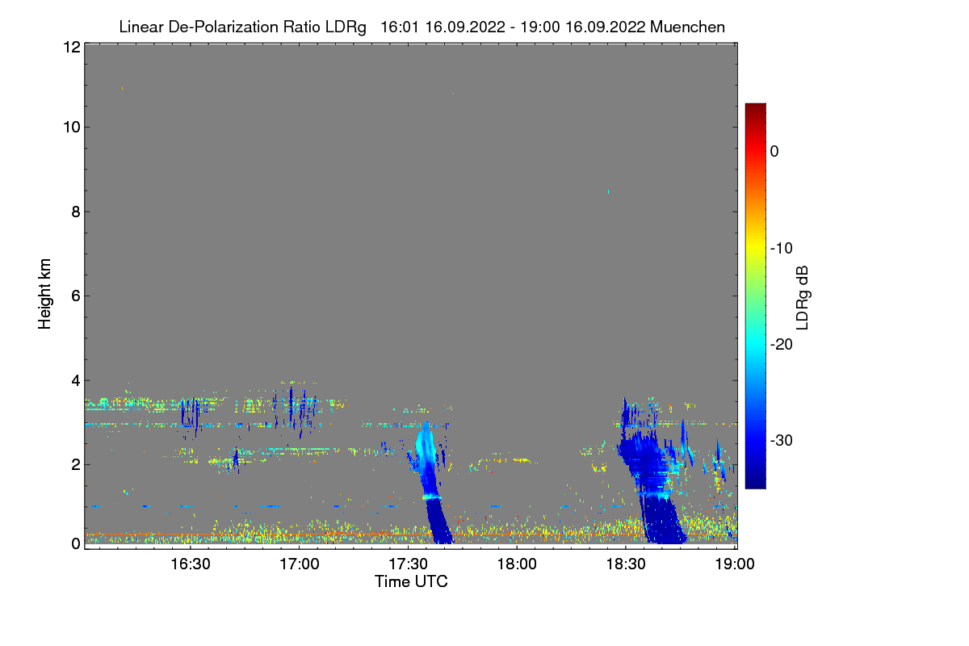Click the 18:00 time tick label

click(517, 564)
